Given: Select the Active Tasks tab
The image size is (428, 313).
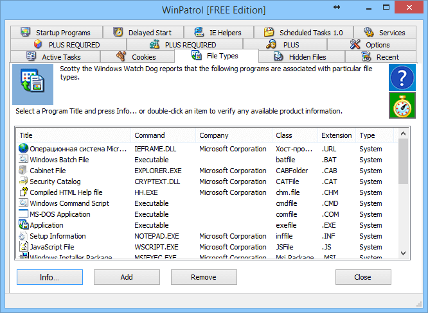Looking at the screenshot, I should 55,56.
